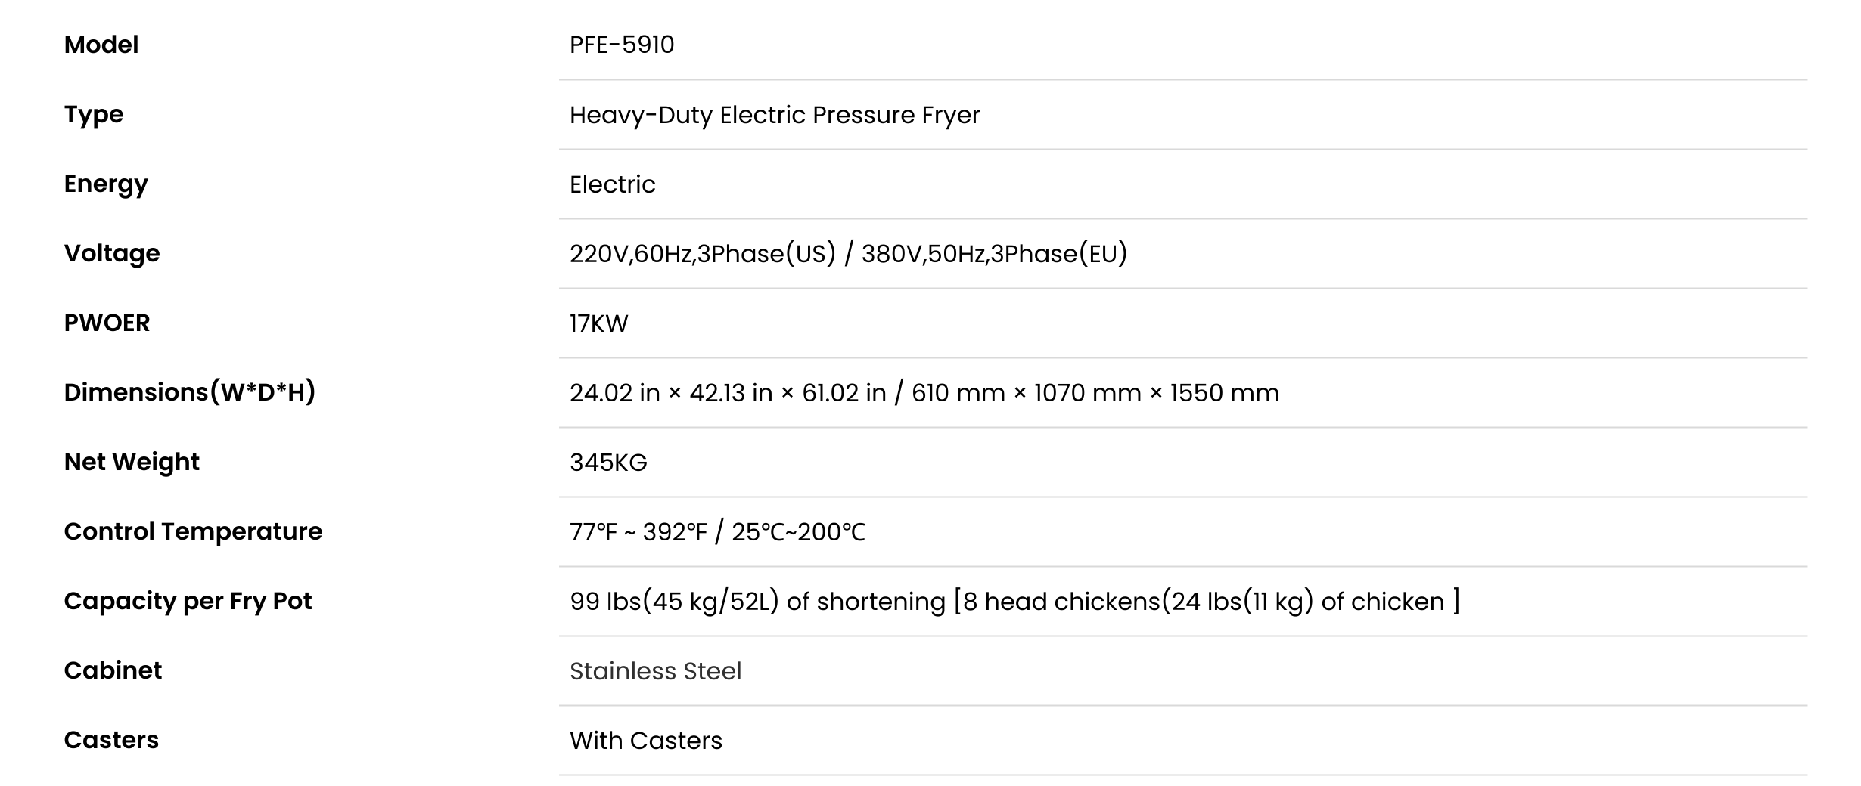The image size is (1861, 786).
Task: Click the control temperature range value
Action: tap(716, 532)
